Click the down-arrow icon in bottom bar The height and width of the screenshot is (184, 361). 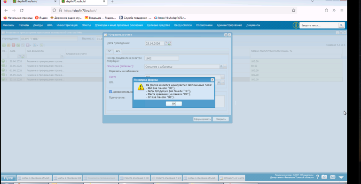coord(341,177)
